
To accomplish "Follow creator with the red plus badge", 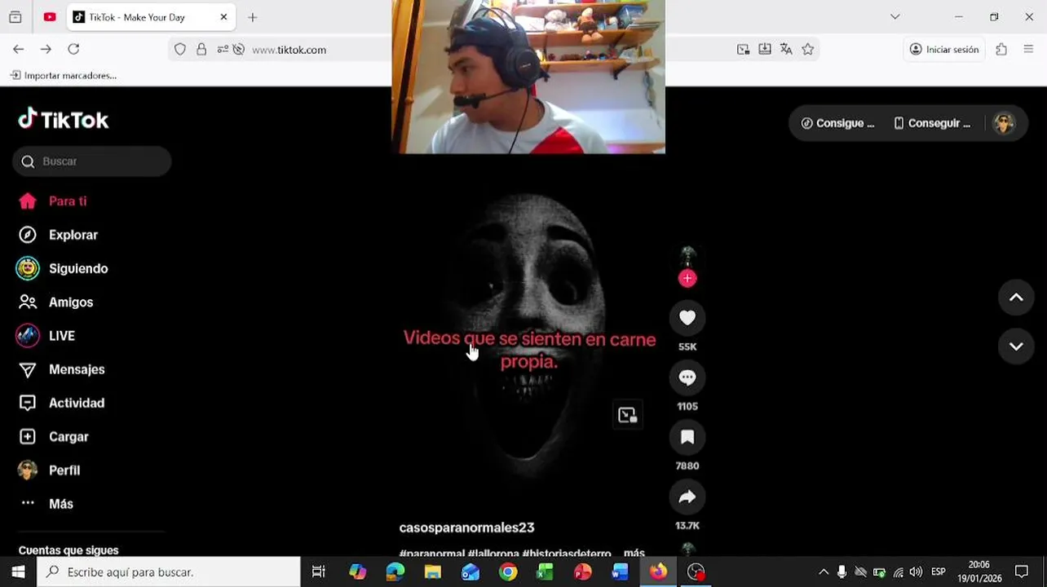I will 687,279.
